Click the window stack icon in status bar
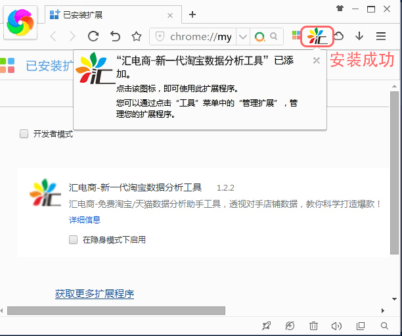 point(361,326)
